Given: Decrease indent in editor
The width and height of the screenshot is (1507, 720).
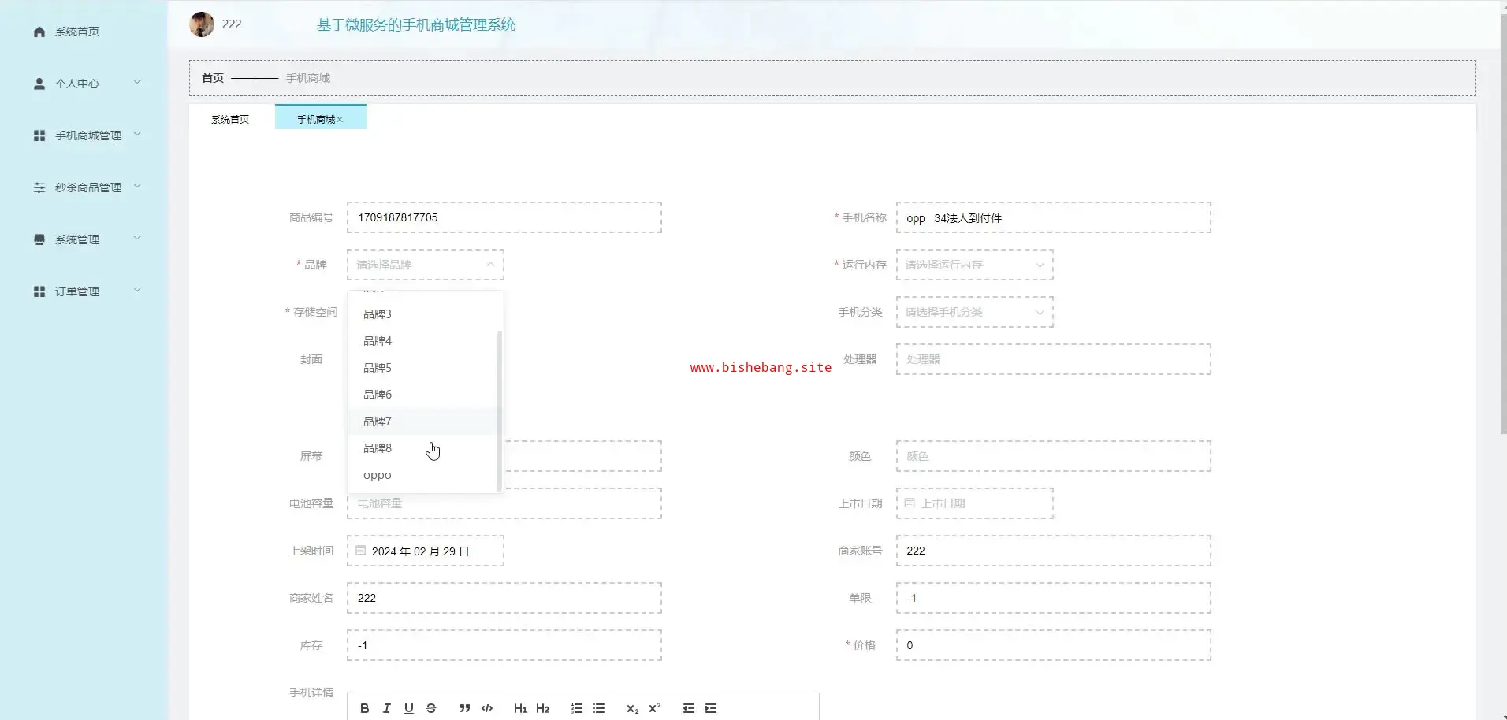Looking at the screenshot, I should (x=689, y=708).
